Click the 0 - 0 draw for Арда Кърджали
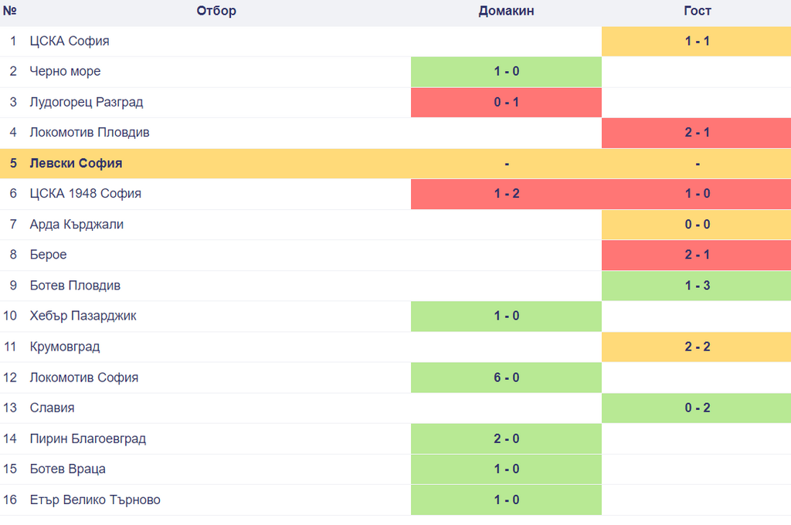The height and width of the screenshot is (525, 791). 697,225
